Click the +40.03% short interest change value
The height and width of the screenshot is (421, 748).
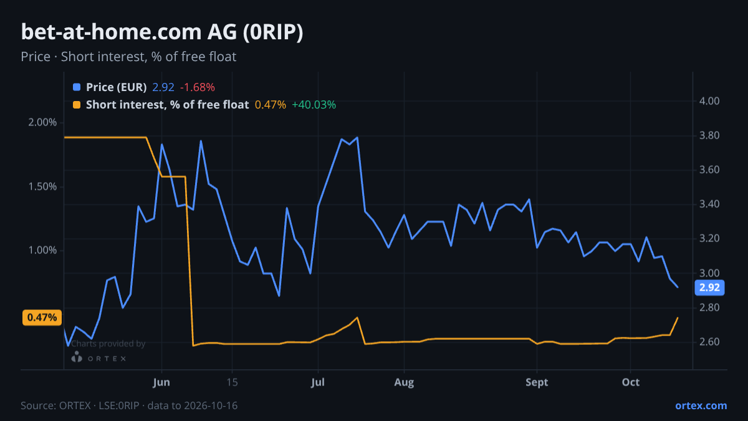pyautogui.click(x=314, y=105)
